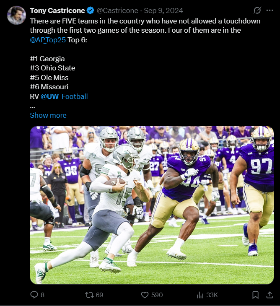This screenshot has width=280, height=306.
Task: Open the football game photo
Action: click(152, 205)
